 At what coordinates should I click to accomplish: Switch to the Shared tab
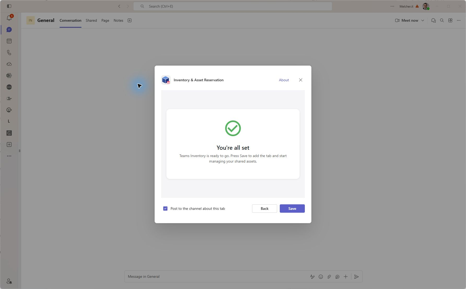click(91, 20)
